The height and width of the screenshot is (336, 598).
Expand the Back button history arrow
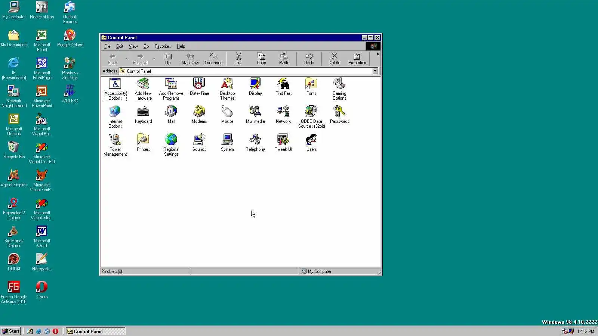(x=126, y=59)
